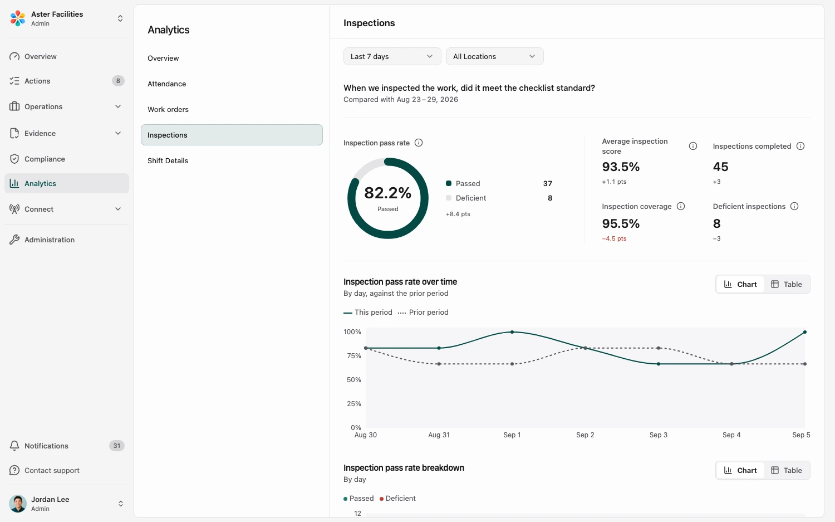
Task: Click the Evidence document icon
Action: click(14, 133)
